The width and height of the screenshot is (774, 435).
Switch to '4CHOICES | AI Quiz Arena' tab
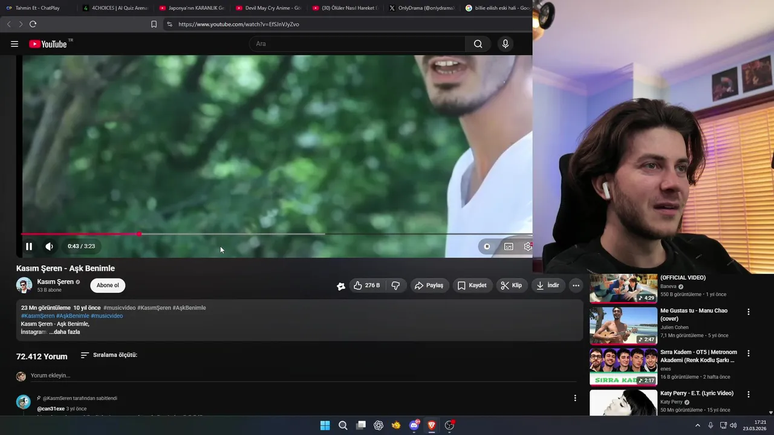click(x=115, y=8)
